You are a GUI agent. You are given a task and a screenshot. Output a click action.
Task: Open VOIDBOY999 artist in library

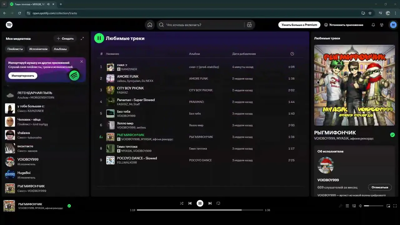45,162
